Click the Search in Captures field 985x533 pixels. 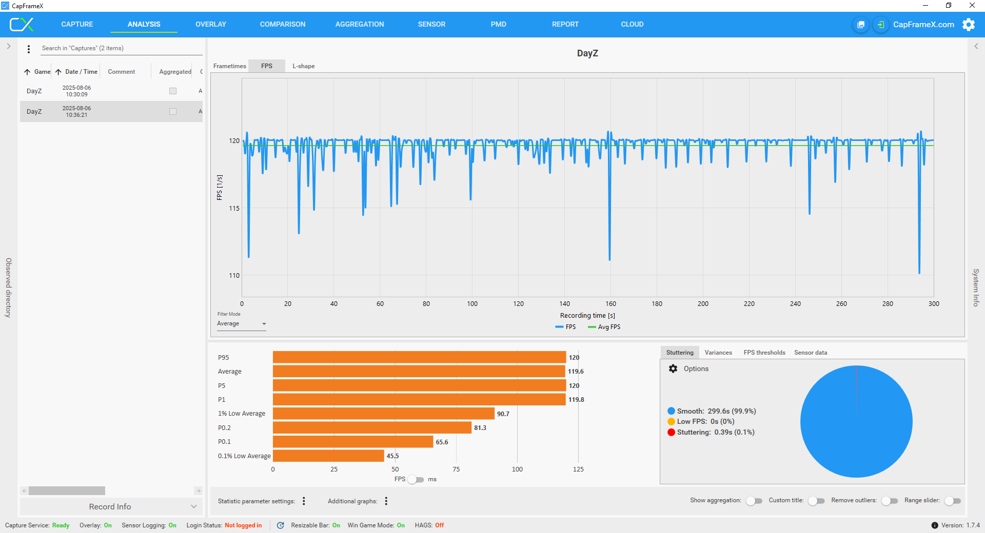tap(122, 48)
